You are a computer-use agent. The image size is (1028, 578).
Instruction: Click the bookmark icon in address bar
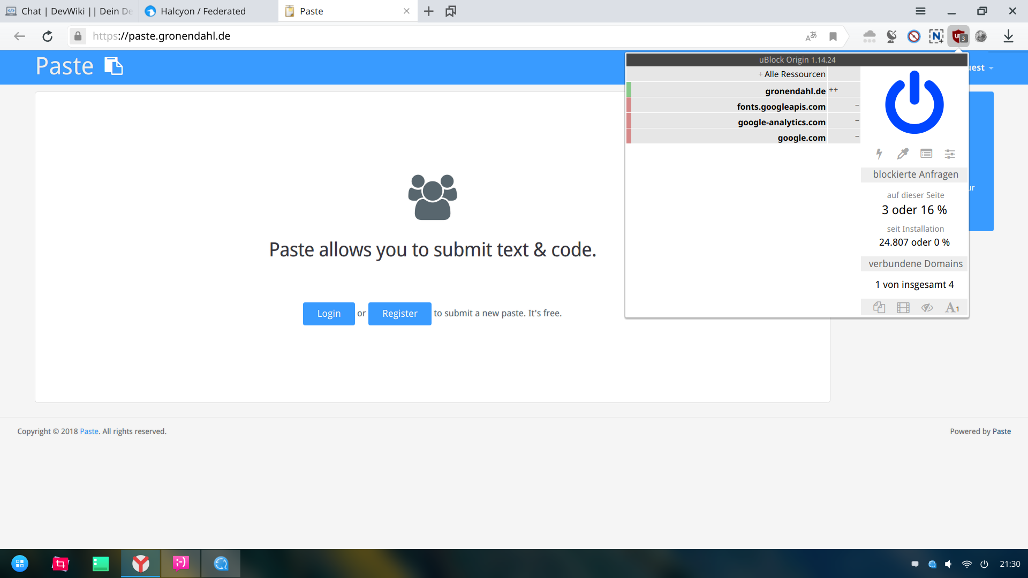pos(833,36)
